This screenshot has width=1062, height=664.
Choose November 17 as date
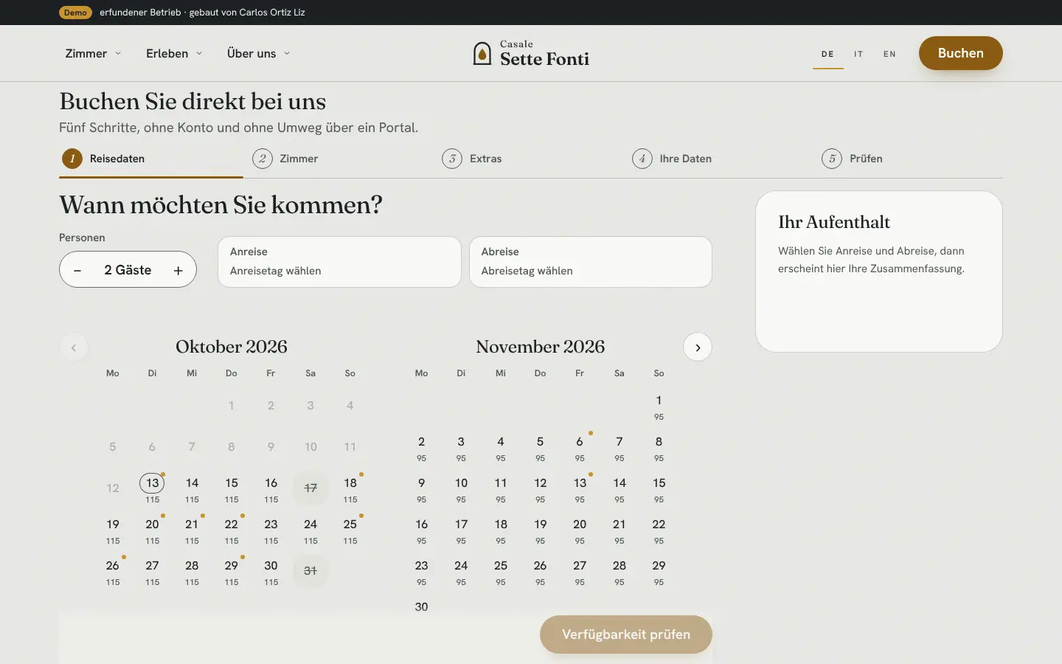coord(461,530)
